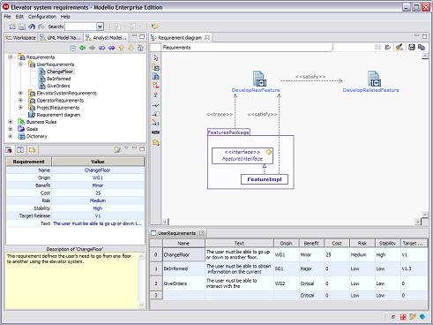Click the save disk icon in main toolbar
The width and height of the screenshot is (433, 325).
(22, 26)
